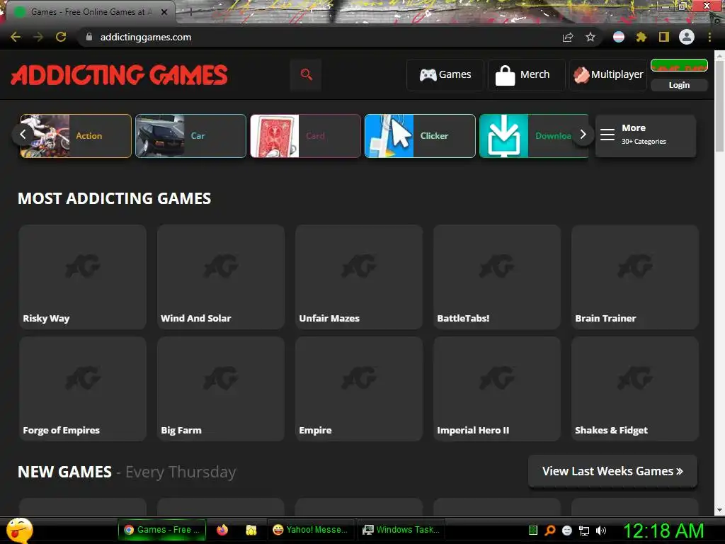Open the Shakes & Fidget game
Image resolution: width=725 pixels, height=544 pixels.
coord(635,389)
